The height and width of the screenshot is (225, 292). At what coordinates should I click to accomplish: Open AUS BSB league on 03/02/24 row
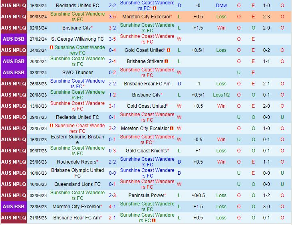pyautogui.click(x=14, y=73)
